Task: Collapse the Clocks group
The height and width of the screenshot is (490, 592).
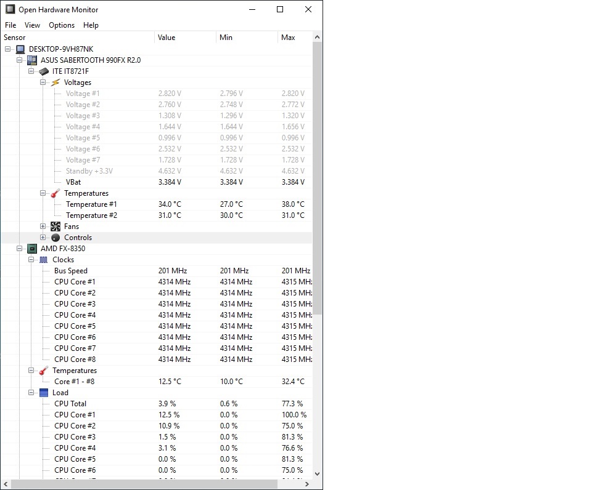Action: click(31, 260)
